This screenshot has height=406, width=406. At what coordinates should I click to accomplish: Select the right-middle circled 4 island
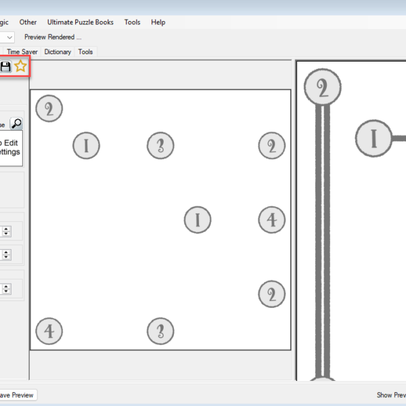point(271,220)
